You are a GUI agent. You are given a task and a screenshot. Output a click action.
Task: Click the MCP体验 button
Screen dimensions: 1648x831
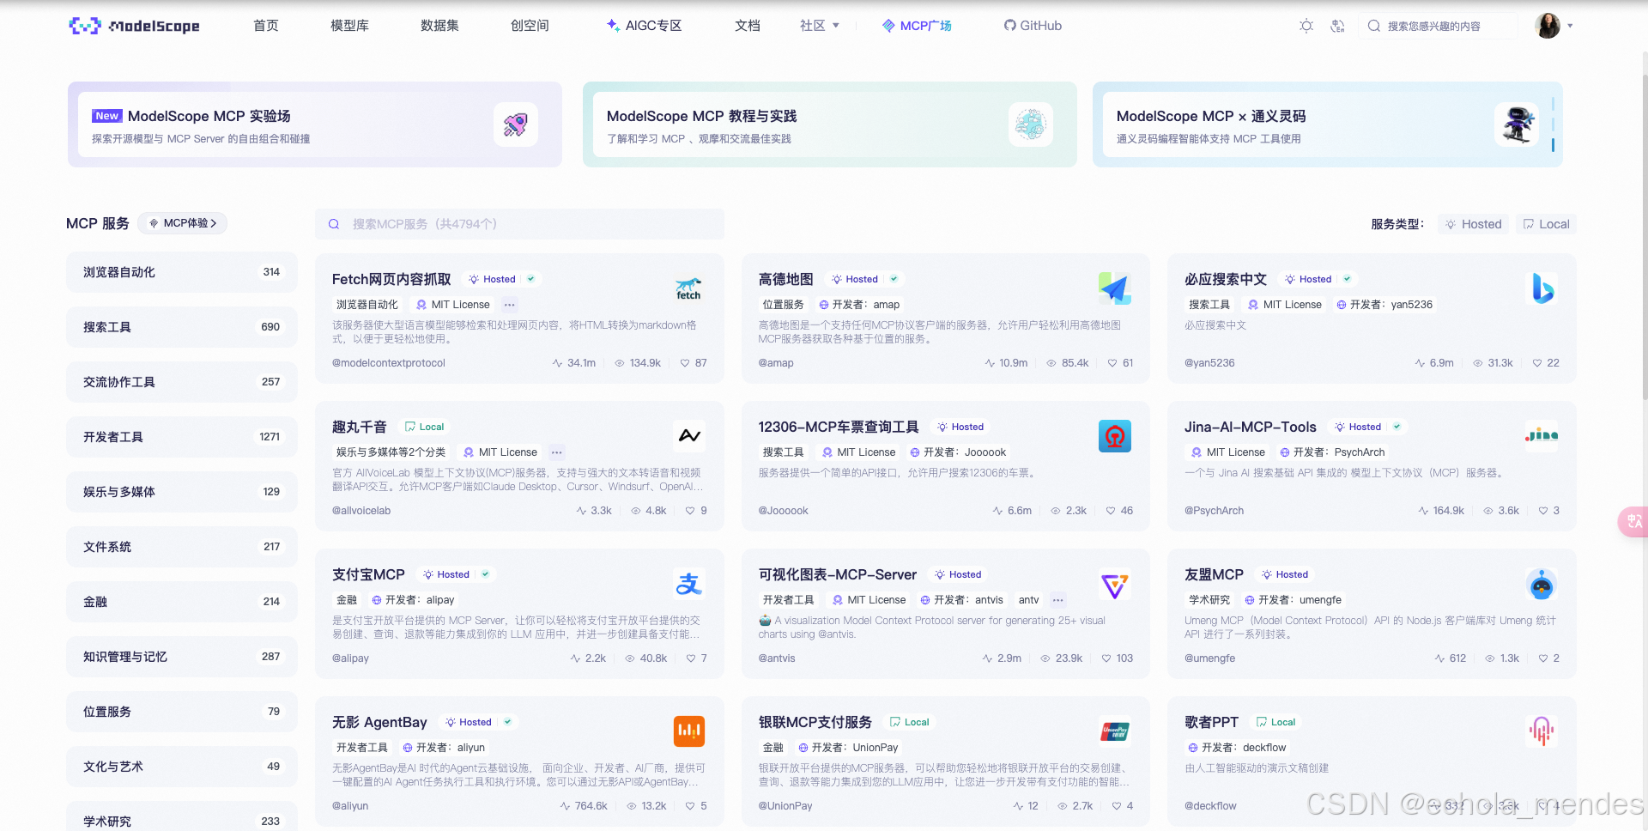pos(183,223)
